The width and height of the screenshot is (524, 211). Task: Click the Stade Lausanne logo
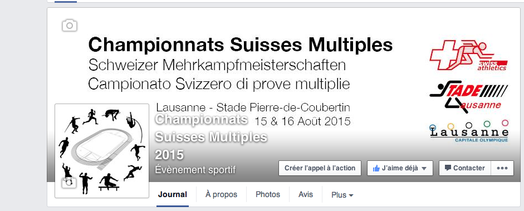pos(468,97)
